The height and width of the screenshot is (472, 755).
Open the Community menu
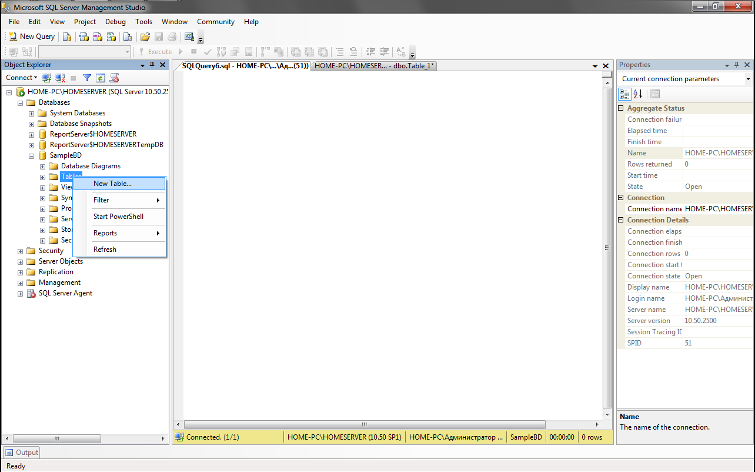(x=216, y=22)
